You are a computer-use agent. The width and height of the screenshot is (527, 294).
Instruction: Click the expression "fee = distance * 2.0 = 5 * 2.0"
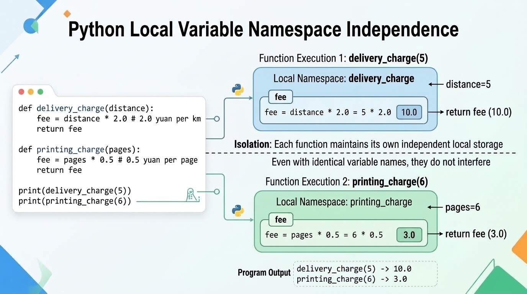coord(328,113)
